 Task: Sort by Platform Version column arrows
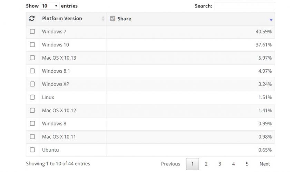(103, 18)
